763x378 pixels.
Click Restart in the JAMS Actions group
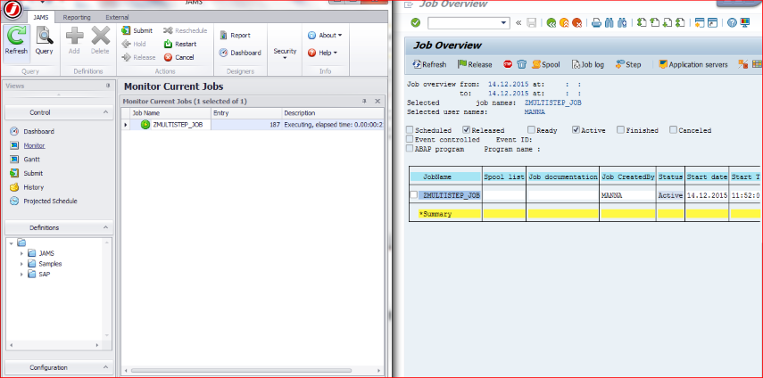pos(180,44)
